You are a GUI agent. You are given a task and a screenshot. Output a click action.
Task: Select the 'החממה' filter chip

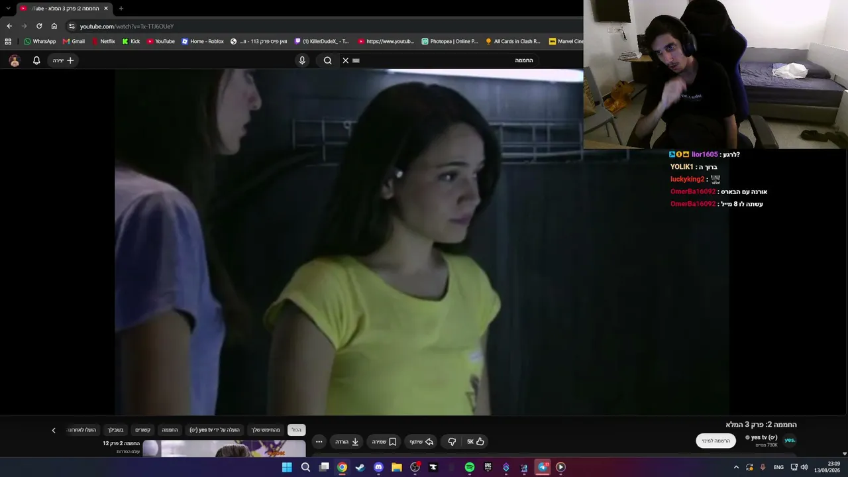pyautogui.click(x=170, y=430)
